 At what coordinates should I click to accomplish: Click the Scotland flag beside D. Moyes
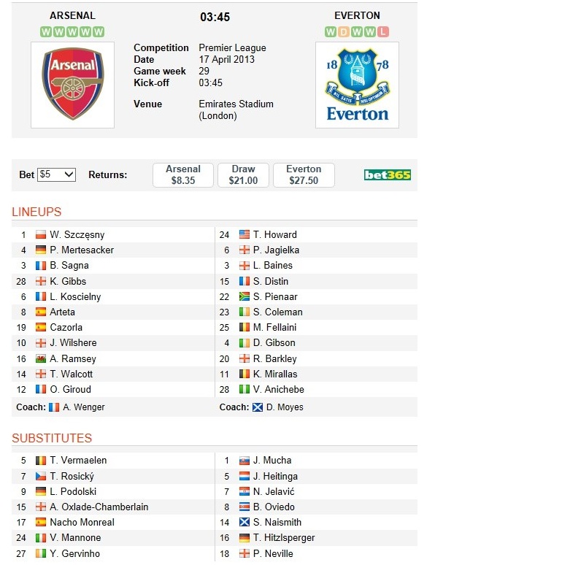pos(257,407)
